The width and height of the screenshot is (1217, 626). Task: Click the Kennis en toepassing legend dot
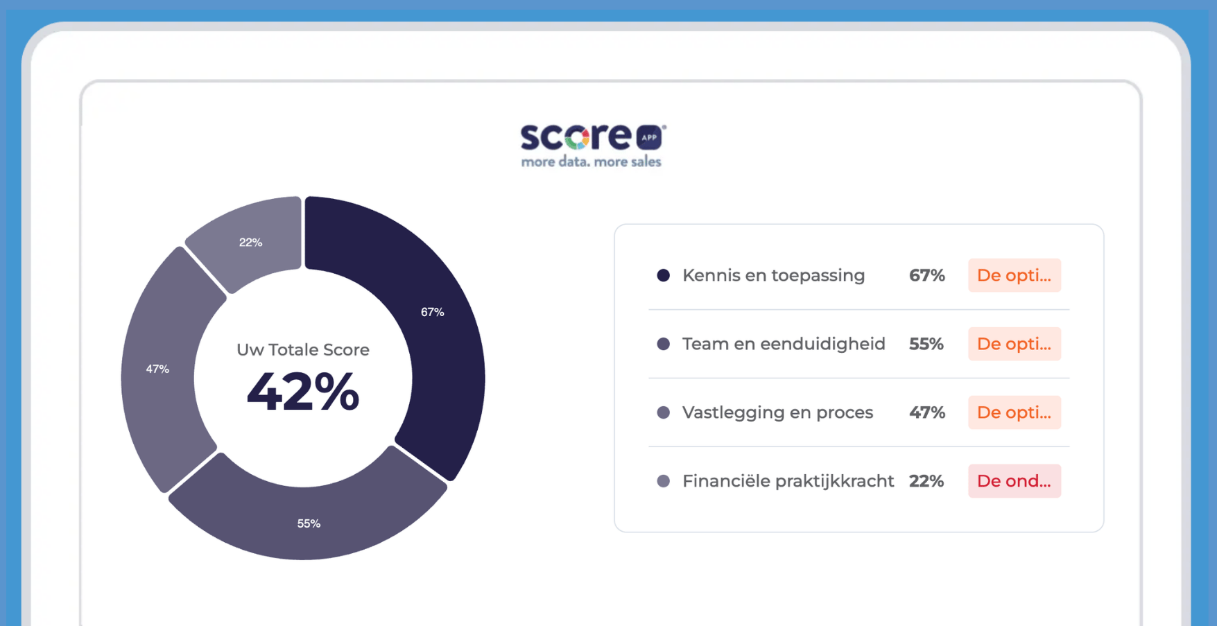[x=664, y=275]
